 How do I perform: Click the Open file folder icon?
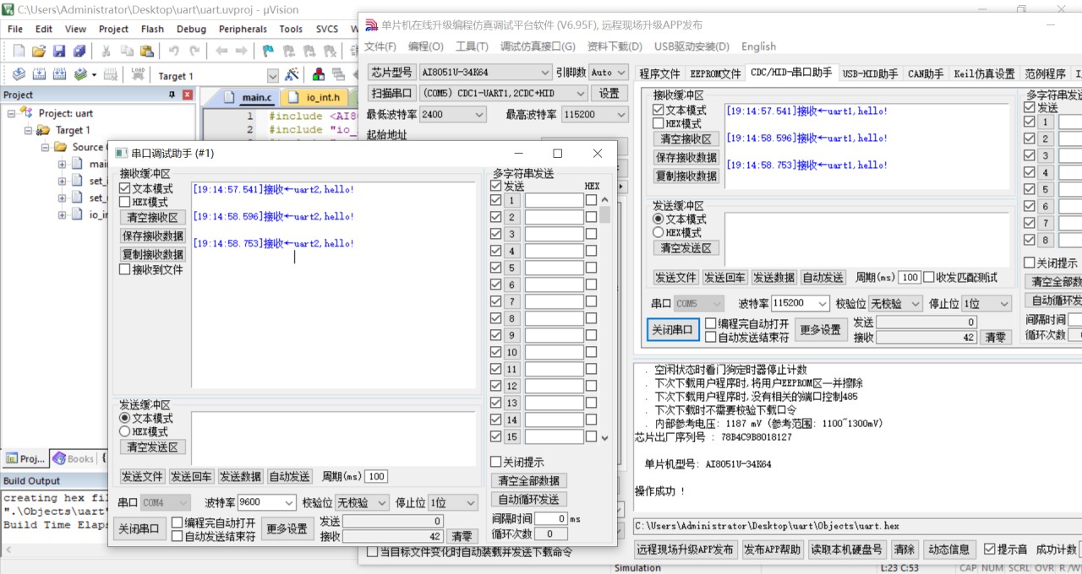click(x=40, y=51)
